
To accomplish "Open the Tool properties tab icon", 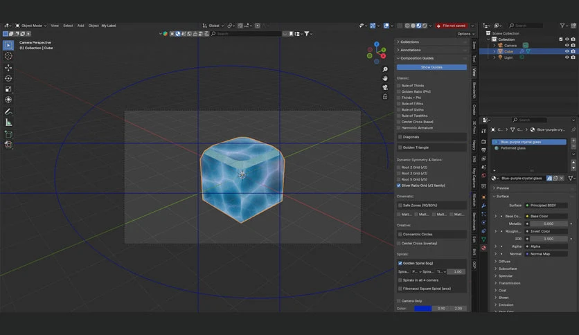I will [483, 131].
